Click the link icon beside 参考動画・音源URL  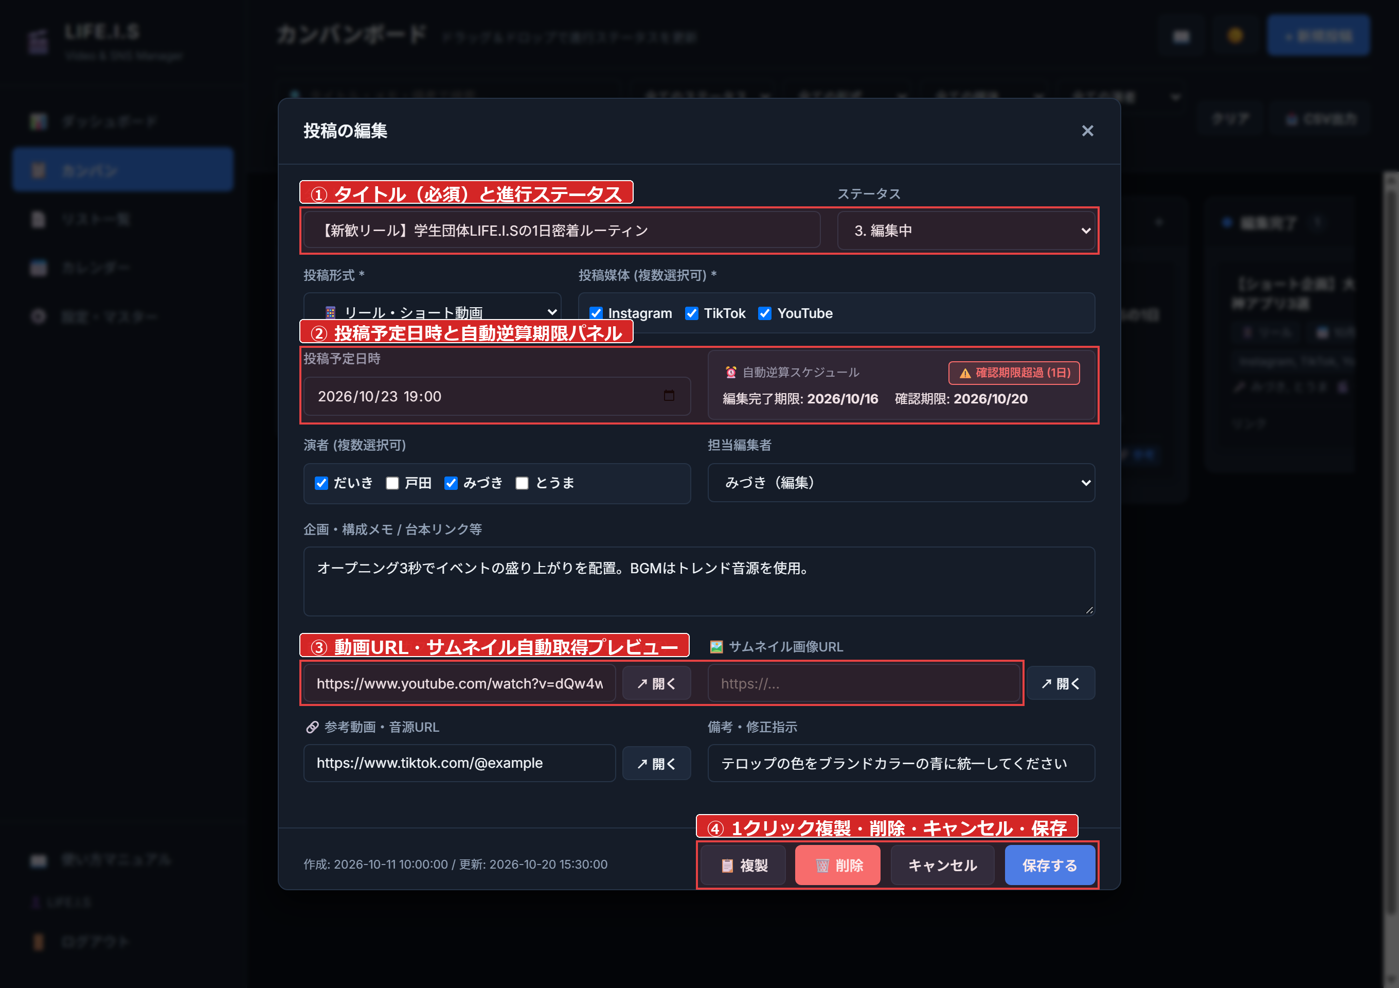[x=312, y=727]
